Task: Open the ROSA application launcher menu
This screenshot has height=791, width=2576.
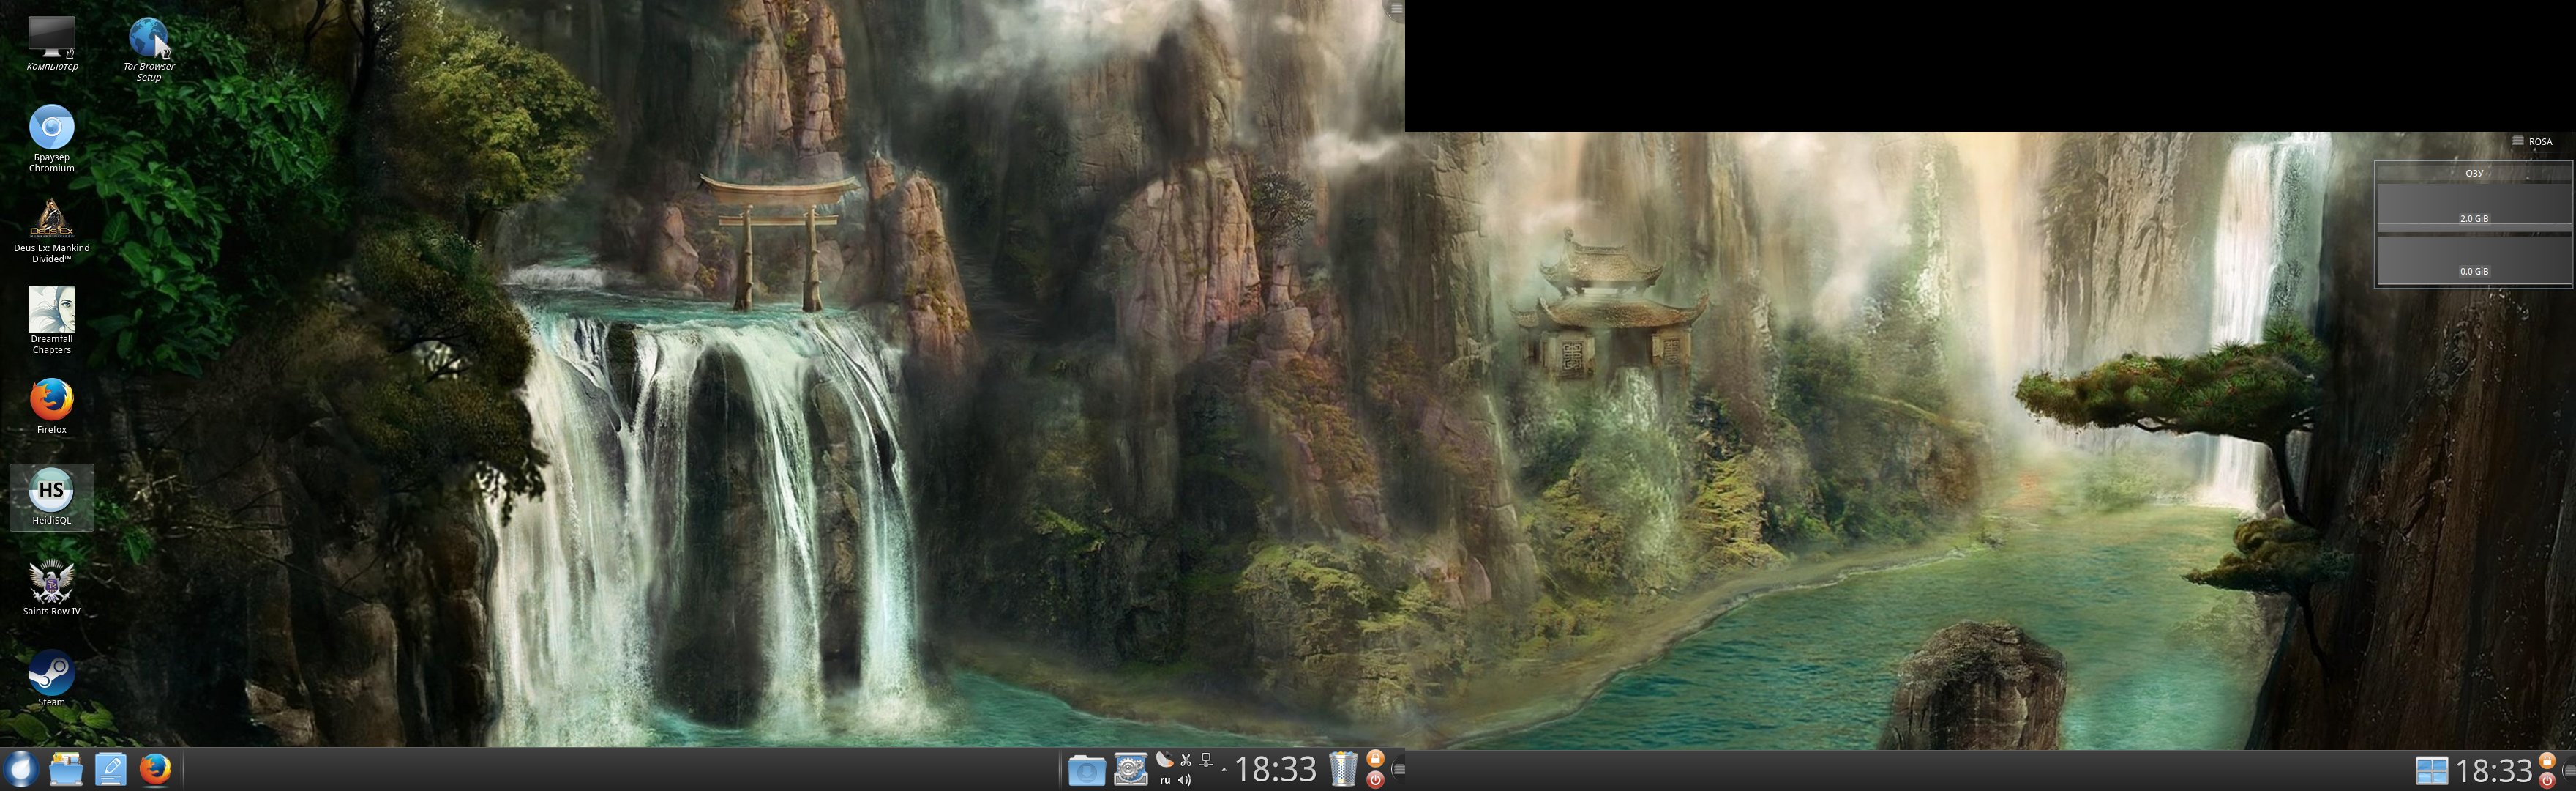Action: [20, 769]
